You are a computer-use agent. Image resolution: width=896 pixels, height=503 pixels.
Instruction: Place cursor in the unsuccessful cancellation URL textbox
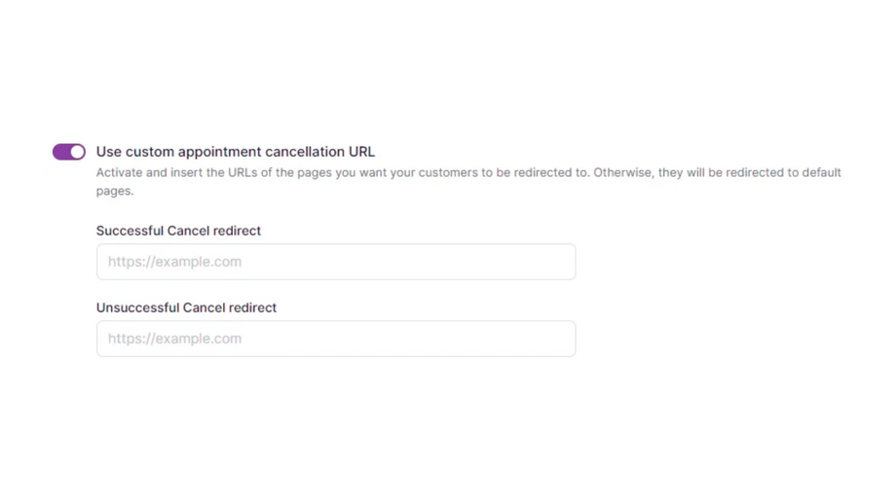pyautogui.click(x=336, y=339)
